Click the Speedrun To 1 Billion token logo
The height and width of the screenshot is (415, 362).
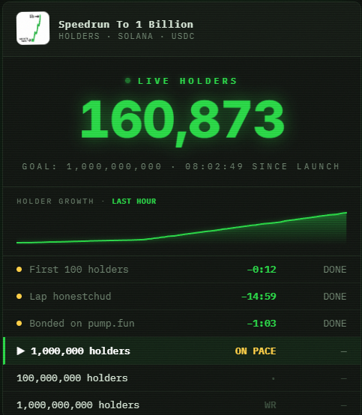coord(33,28)
